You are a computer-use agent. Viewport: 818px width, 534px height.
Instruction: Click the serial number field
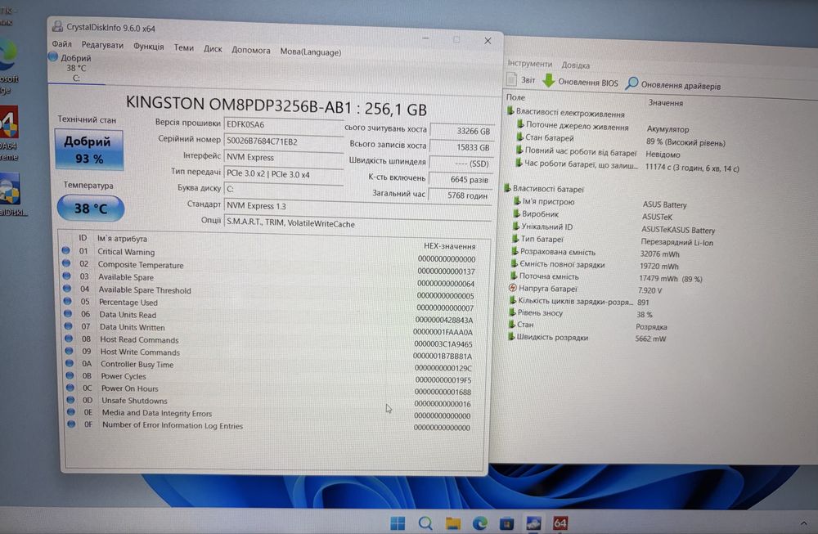click(283, 141)
